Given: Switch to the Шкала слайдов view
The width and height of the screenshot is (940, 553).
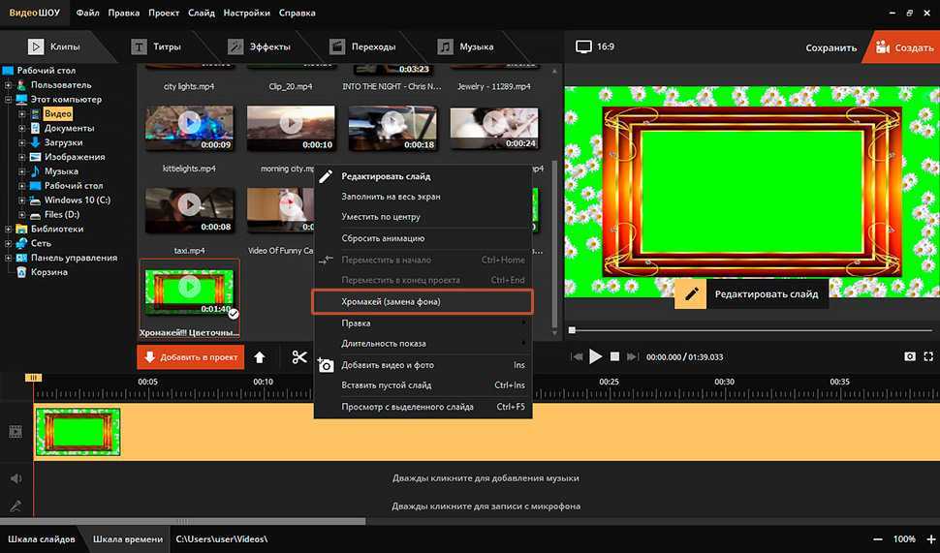Looking at the screenshot, I should point(42,538).
